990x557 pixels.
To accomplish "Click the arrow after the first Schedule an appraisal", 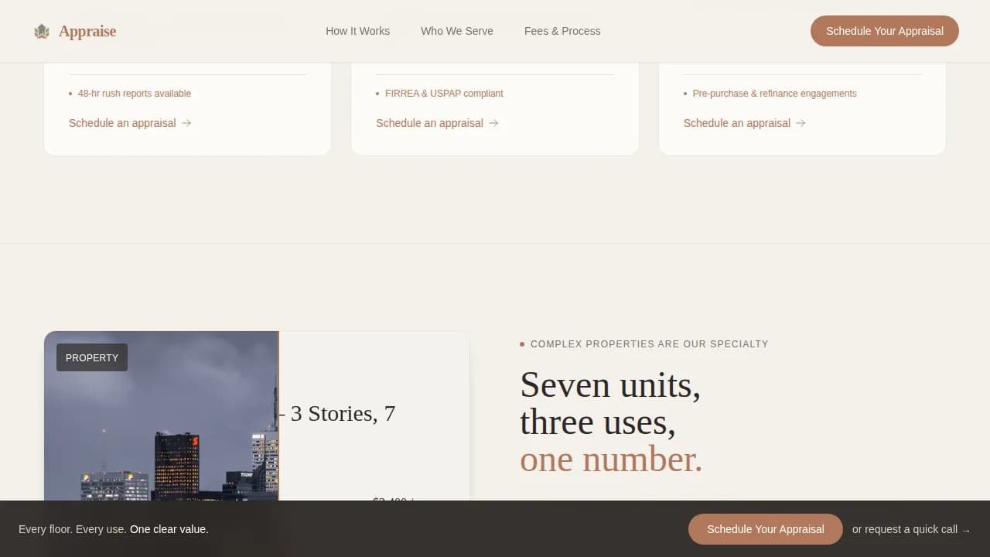I will pyautogui.click(x=186, y=123).
